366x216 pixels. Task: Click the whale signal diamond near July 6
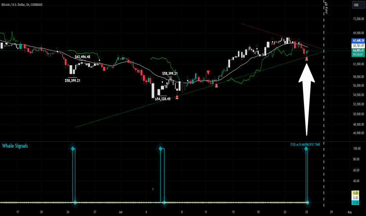point(161,148)
